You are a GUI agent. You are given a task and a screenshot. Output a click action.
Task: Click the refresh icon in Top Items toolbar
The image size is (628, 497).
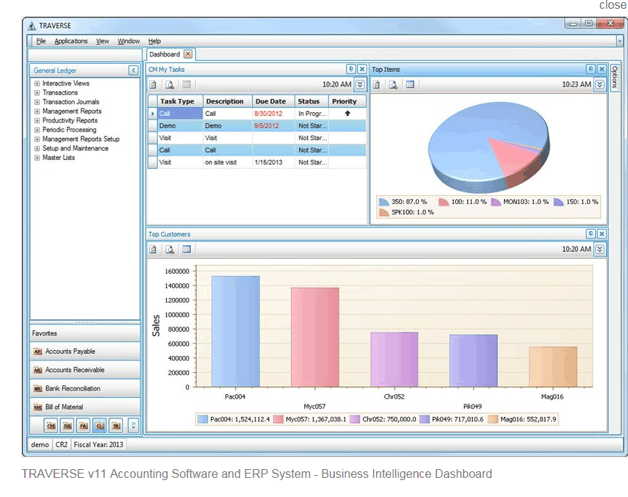coord(377,84)
